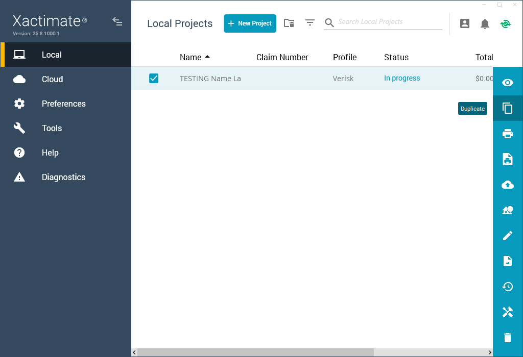Sort by the Claim Number column
523x357 pixels.
coord(282,57)
